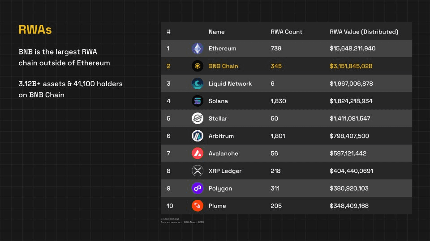430x241 pixels.
Task: Click the RWAs slide title
Action: [35, 30]
